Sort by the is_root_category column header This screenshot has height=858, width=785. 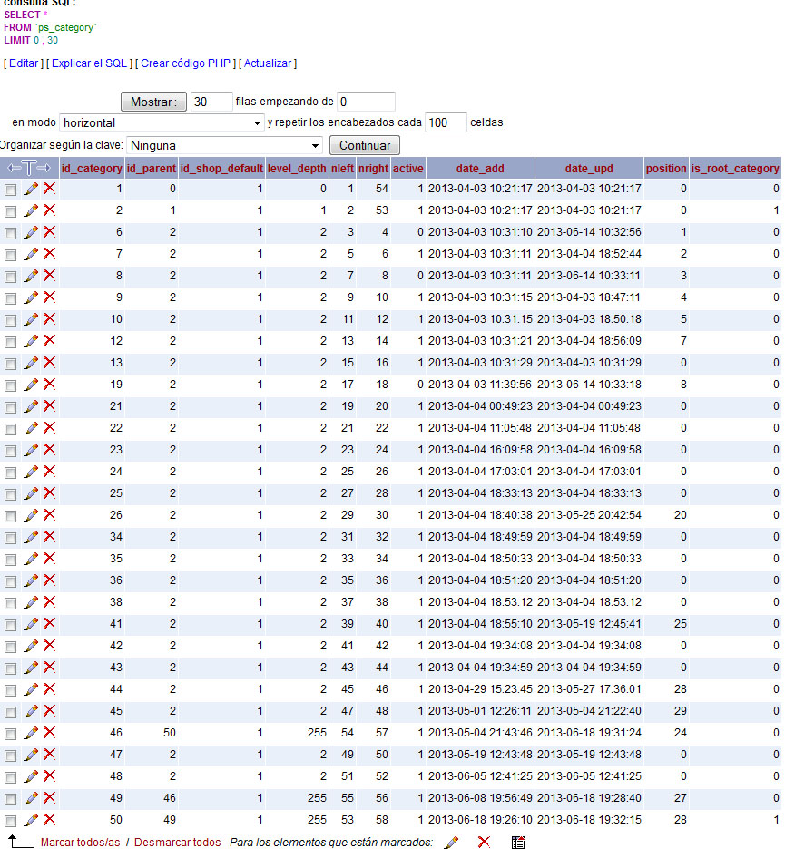[x=735, y=169]
